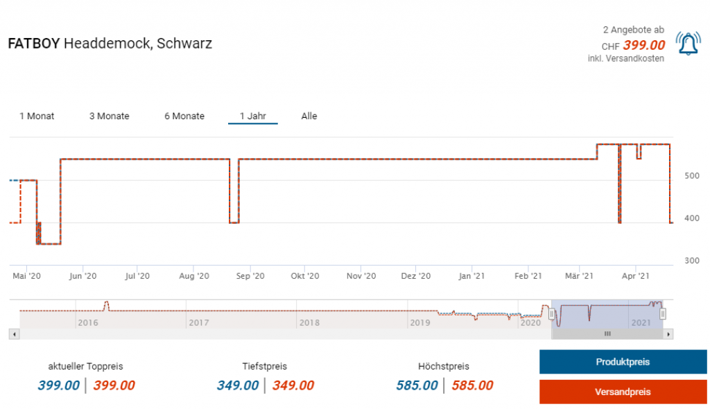Show Alle price history
The height and width of the screenshot is (409, 710).
click(x=309, y=116)
